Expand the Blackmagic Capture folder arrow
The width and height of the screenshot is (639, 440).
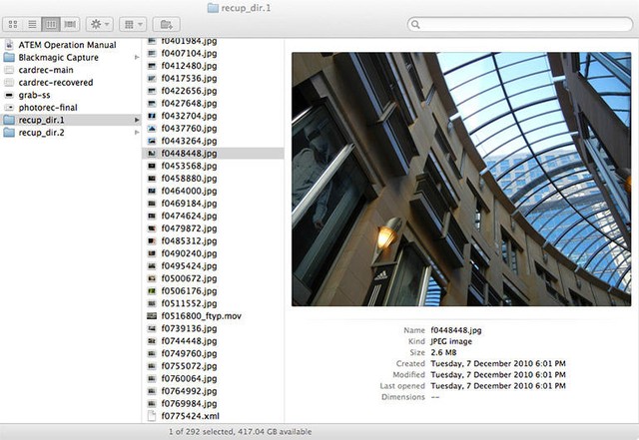pos(137,58)
